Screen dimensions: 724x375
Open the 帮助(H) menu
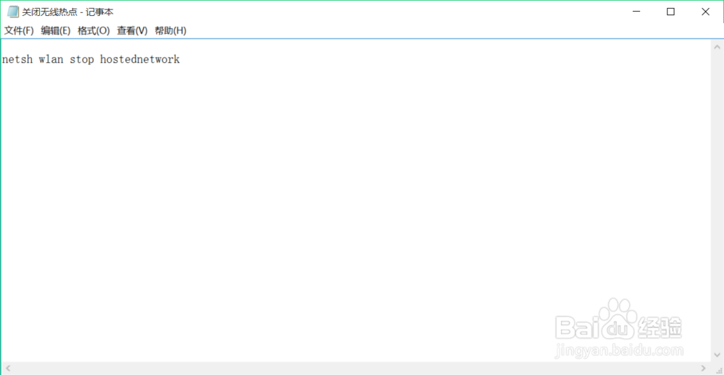pyautogui.click(x=170, y=30)
